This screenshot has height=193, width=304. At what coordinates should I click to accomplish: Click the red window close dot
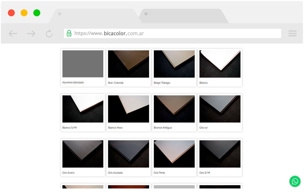pos(11,13)
